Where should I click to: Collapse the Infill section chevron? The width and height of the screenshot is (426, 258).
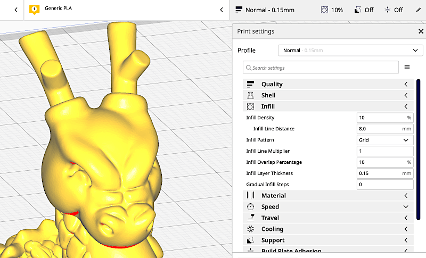click(406, 106)
